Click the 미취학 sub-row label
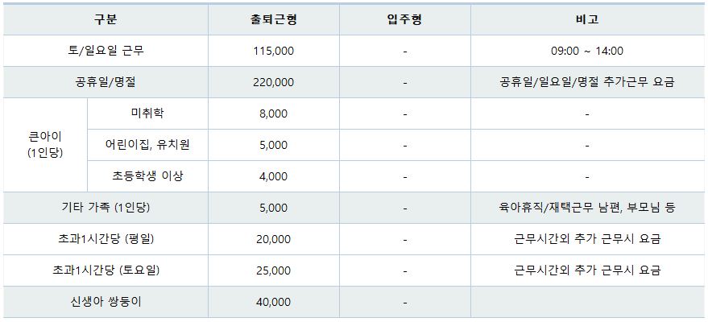The height and width of the screenshot is (322, 708). [147, 114]
